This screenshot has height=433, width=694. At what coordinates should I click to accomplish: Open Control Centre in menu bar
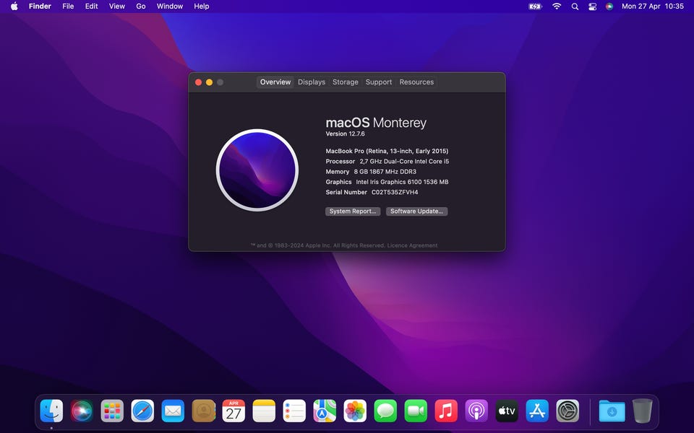592,6
